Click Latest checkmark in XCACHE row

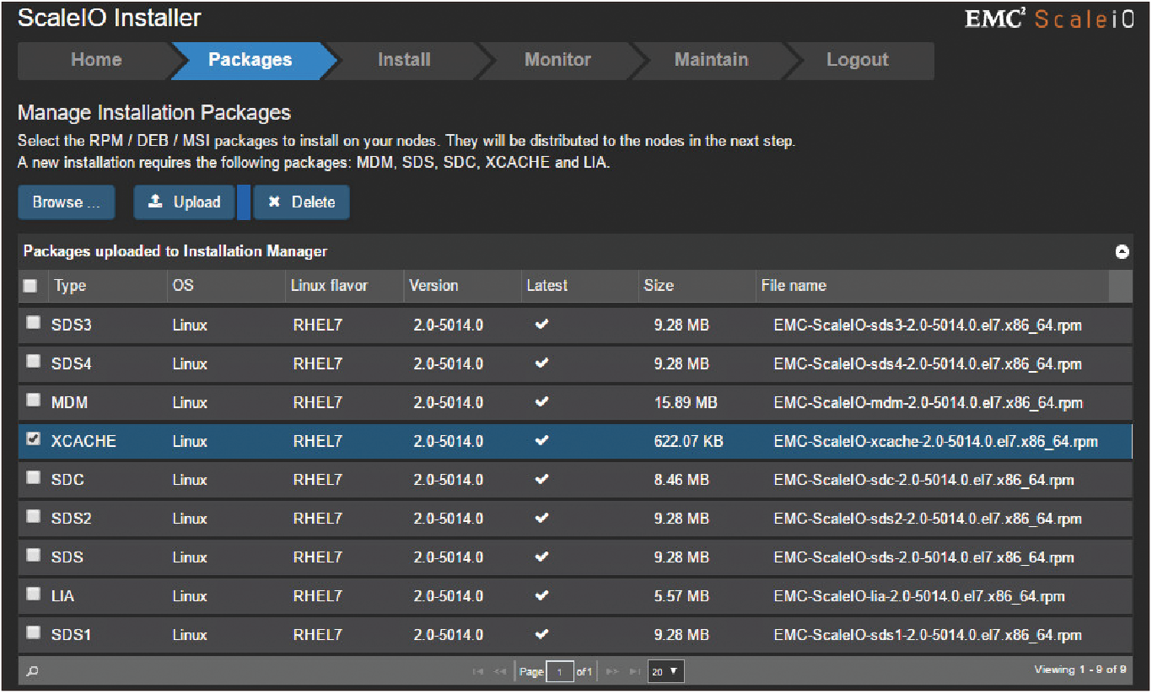[x=541, y=440]
